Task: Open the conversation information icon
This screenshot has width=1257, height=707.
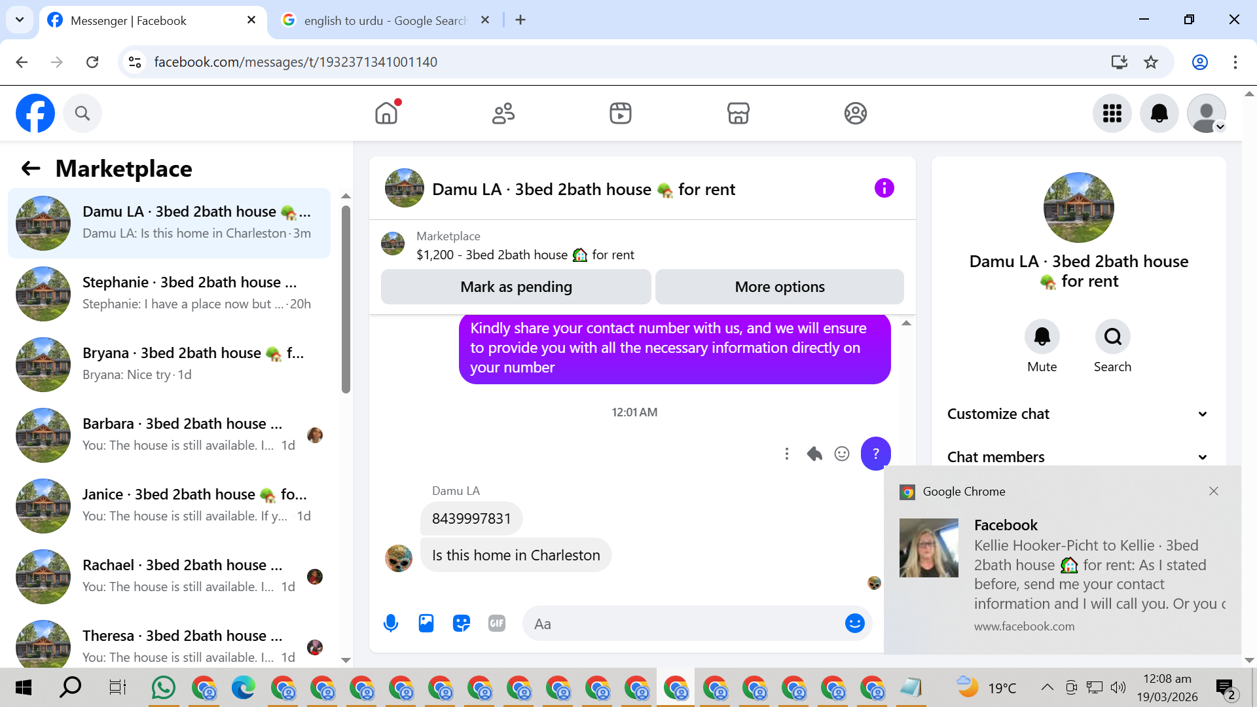Action: [884, 189]
